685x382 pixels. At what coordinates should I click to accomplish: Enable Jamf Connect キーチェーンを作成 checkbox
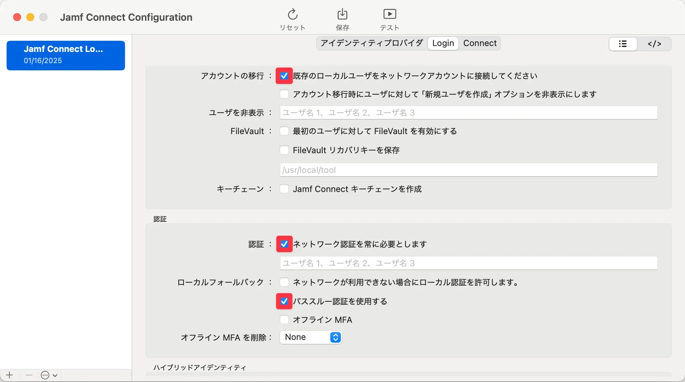(284, 189)
